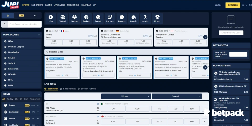Screen dimensions: 252x126
Task: Click the Bet Mentor amount input field
Action: [x=238, y=54]
